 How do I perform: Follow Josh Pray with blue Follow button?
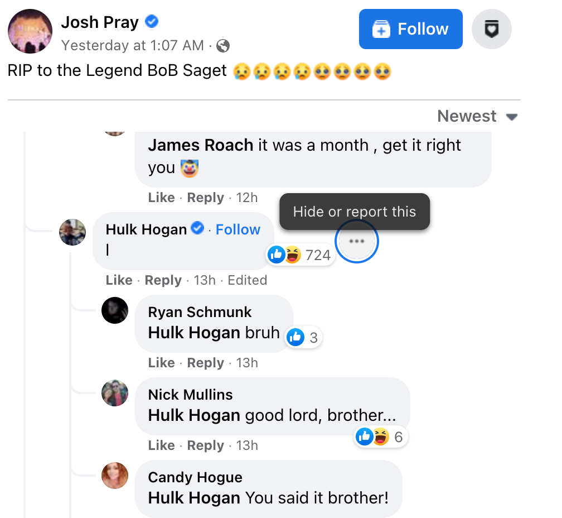410,29
